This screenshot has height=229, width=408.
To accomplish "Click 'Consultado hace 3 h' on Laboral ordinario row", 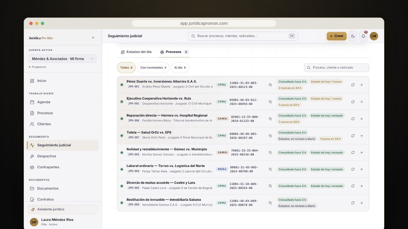I will tap(292, 169).
